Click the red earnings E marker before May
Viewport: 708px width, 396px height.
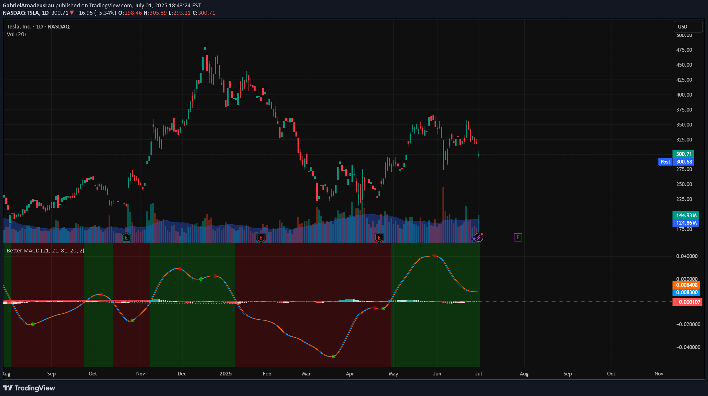tap(379, 237)
